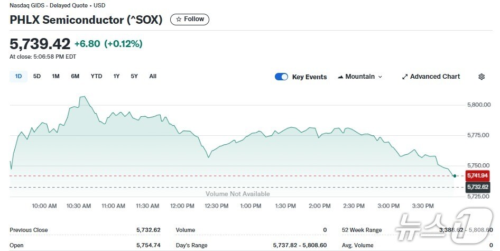This screenshot has height=251, width=500.
Task: Click the Advanced Chart expand arrows icon
Action: 405,77
